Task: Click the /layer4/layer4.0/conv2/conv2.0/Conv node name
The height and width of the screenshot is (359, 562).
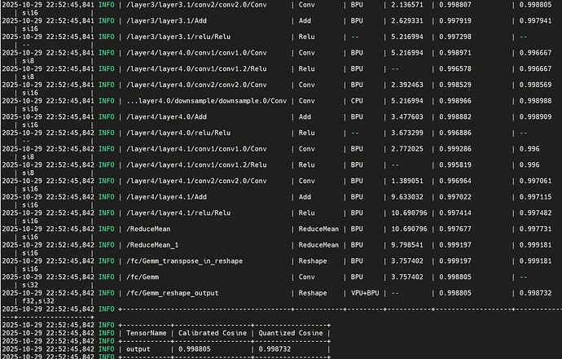Action: click(x=196, y=85)
